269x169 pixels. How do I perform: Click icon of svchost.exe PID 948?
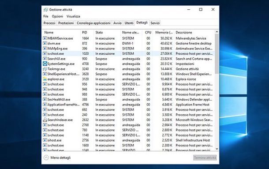[x=45, y=89]
